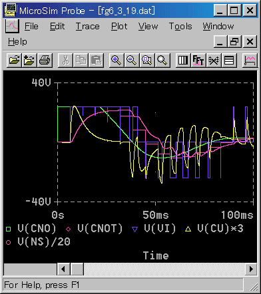
Task: Click the window resize grip corner
Action: coord(253,287)
